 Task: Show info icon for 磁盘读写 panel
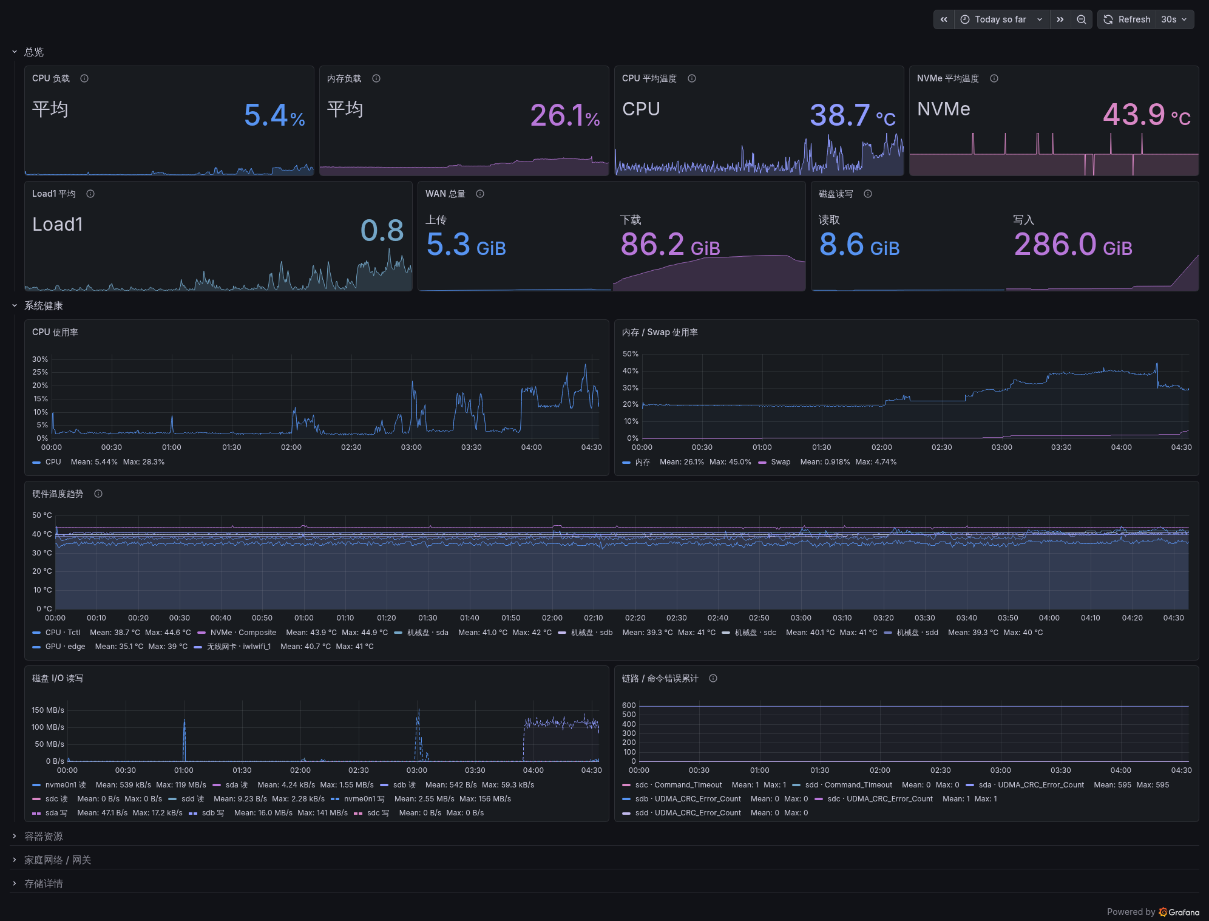868,194
